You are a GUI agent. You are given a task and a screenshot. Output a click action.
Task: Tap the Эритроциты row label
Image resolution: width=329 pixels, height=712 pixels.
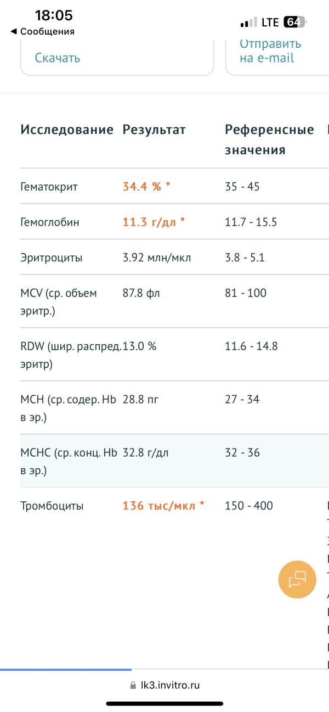(x=52, y=257)
